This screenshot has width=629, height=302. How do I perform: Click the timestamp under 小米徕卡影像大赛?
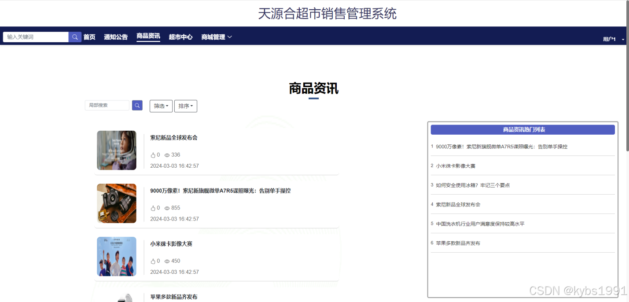(174, 272)
